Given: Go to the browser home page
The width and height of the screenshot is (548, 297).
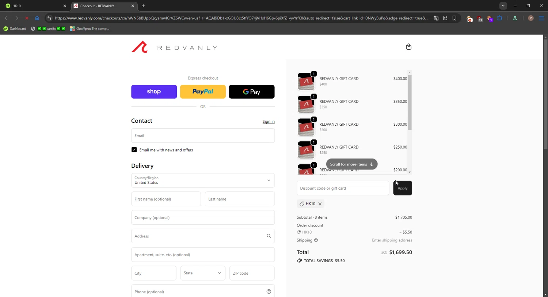Looking at the screenshot, I should click(37, 18).
